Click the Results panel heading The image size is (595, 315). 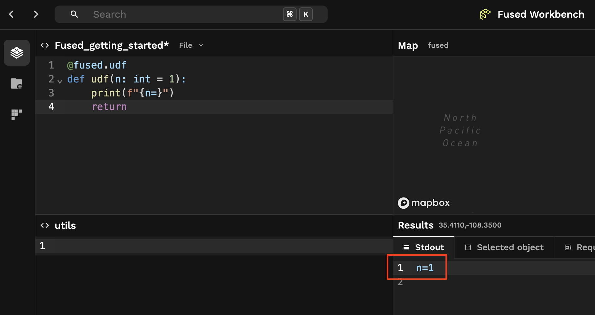pyautogui.click(x=416, y=225)
